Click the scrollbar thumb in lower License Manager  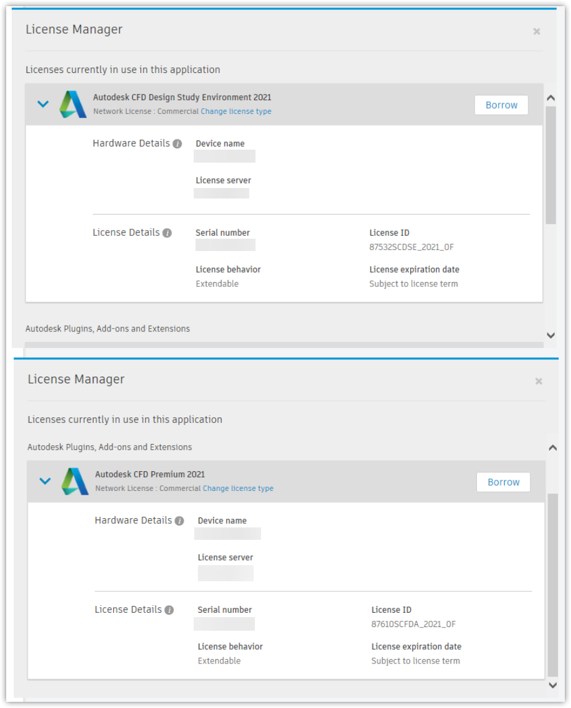552,585
